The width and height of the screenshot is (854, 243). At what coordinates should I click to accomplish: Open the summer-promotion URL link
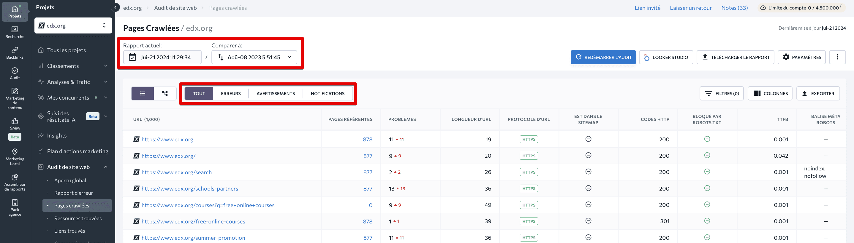[193, 238]
